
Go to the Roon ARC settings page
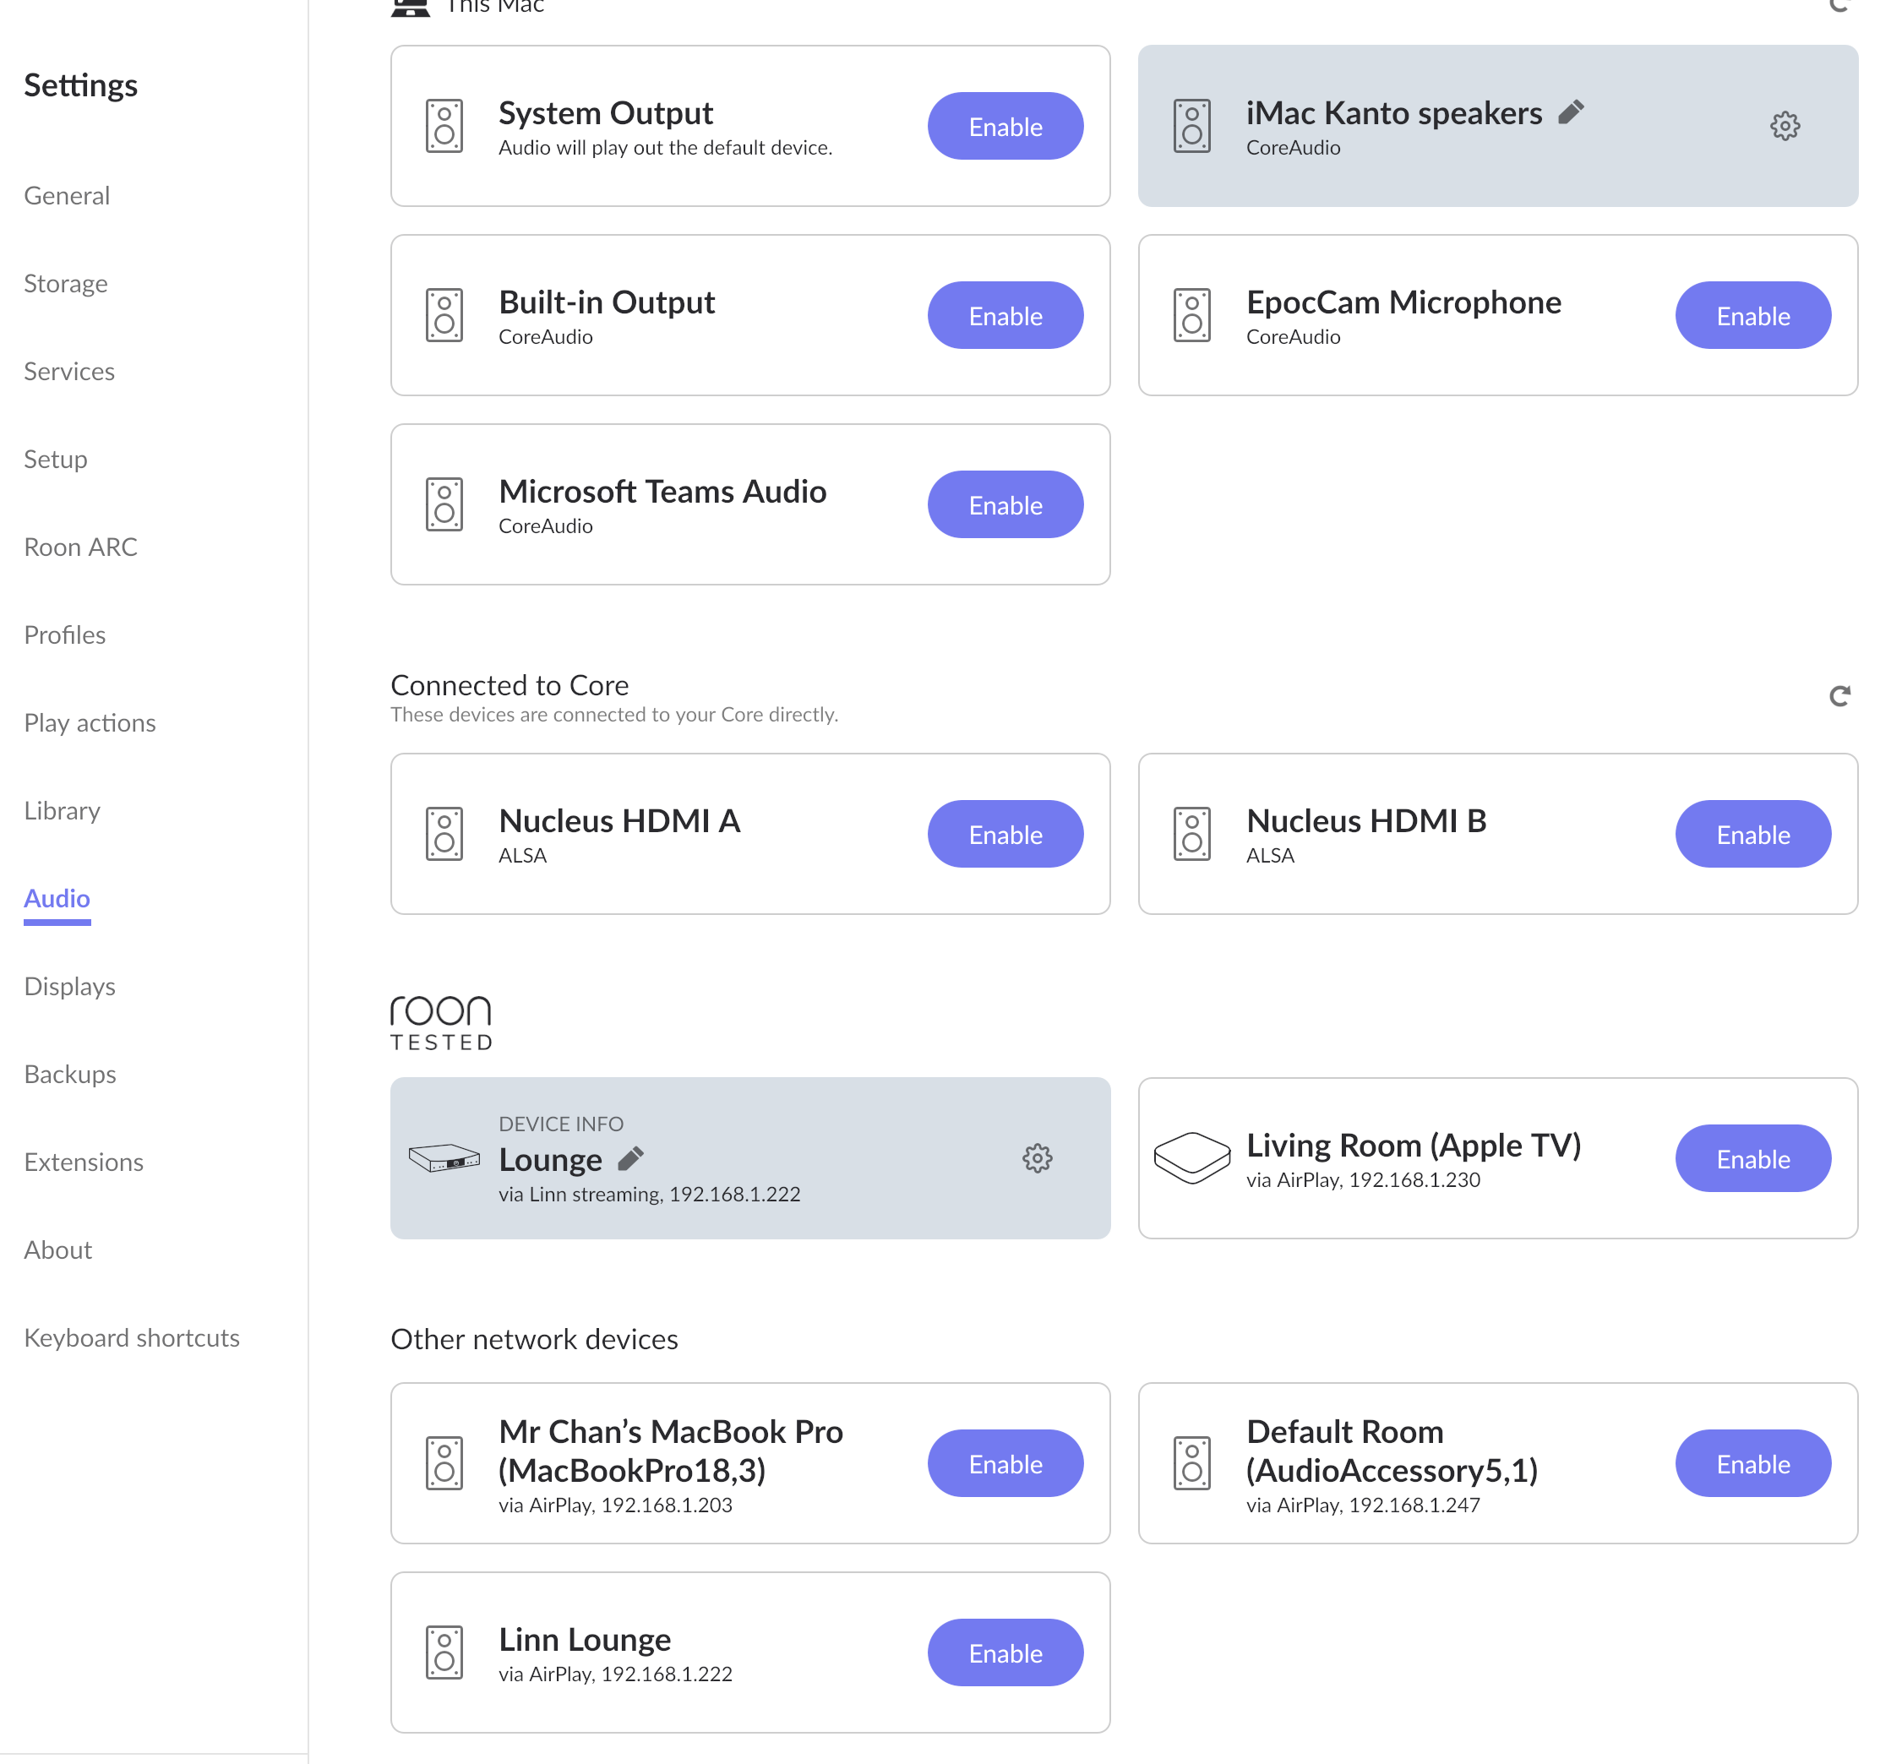point(81,547)
